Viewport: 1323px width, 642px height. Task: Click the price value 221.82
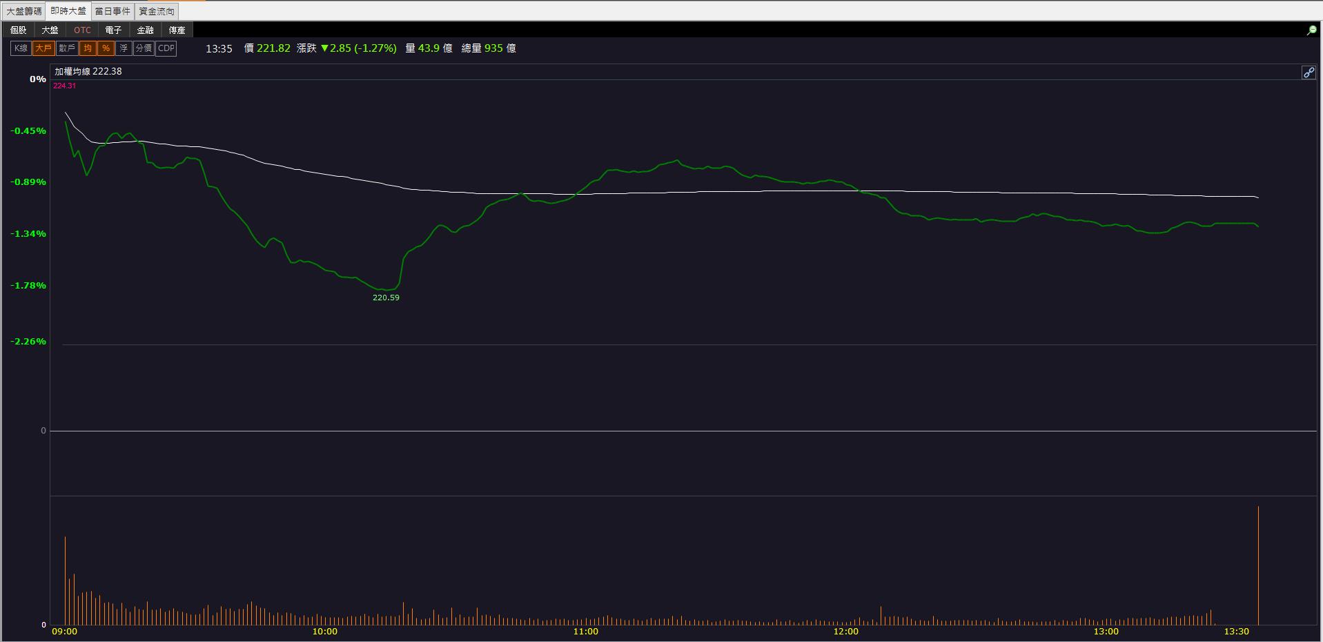(x=273, y=48)
